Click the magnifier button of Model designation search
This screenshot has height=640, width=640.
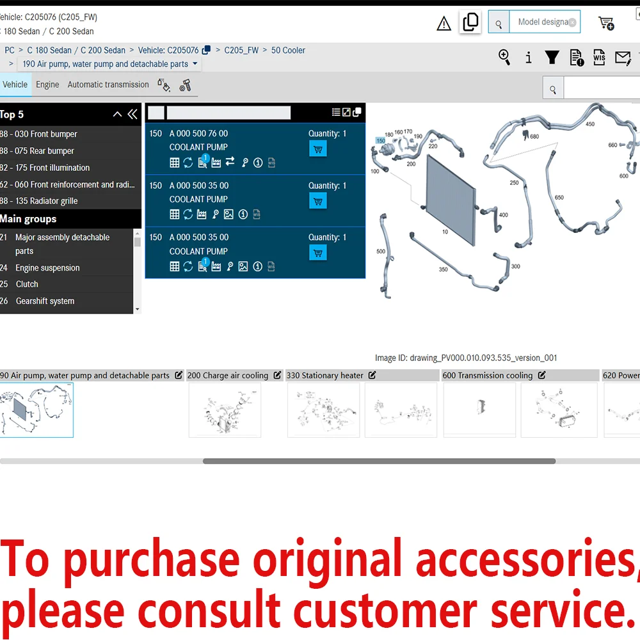coord(499,22)
